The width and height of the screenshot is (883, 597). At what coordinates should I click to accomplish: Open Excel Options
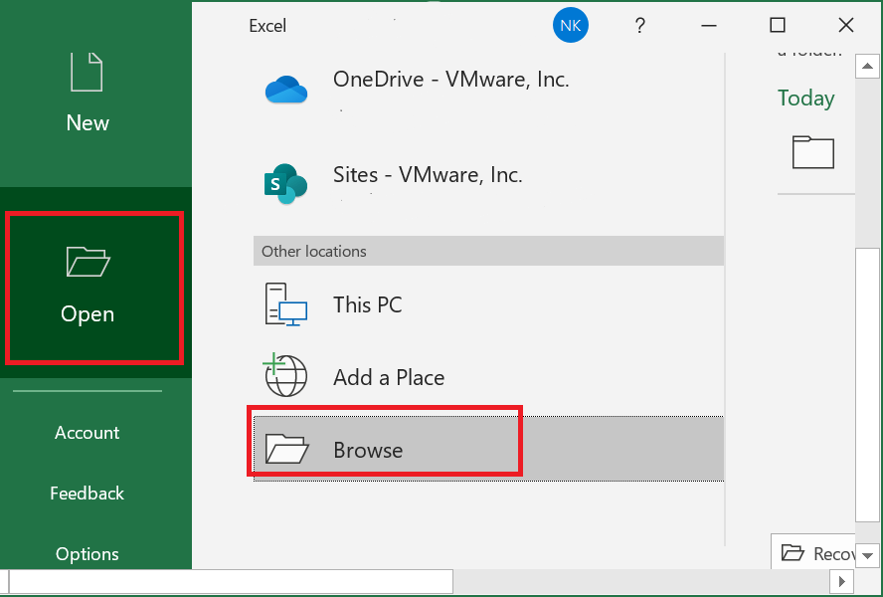pos(88,554)
